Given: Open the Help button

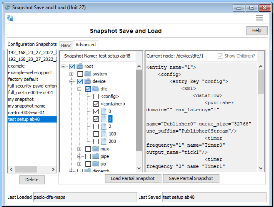Looking at the screenshot, I should [x=257, y=31].
